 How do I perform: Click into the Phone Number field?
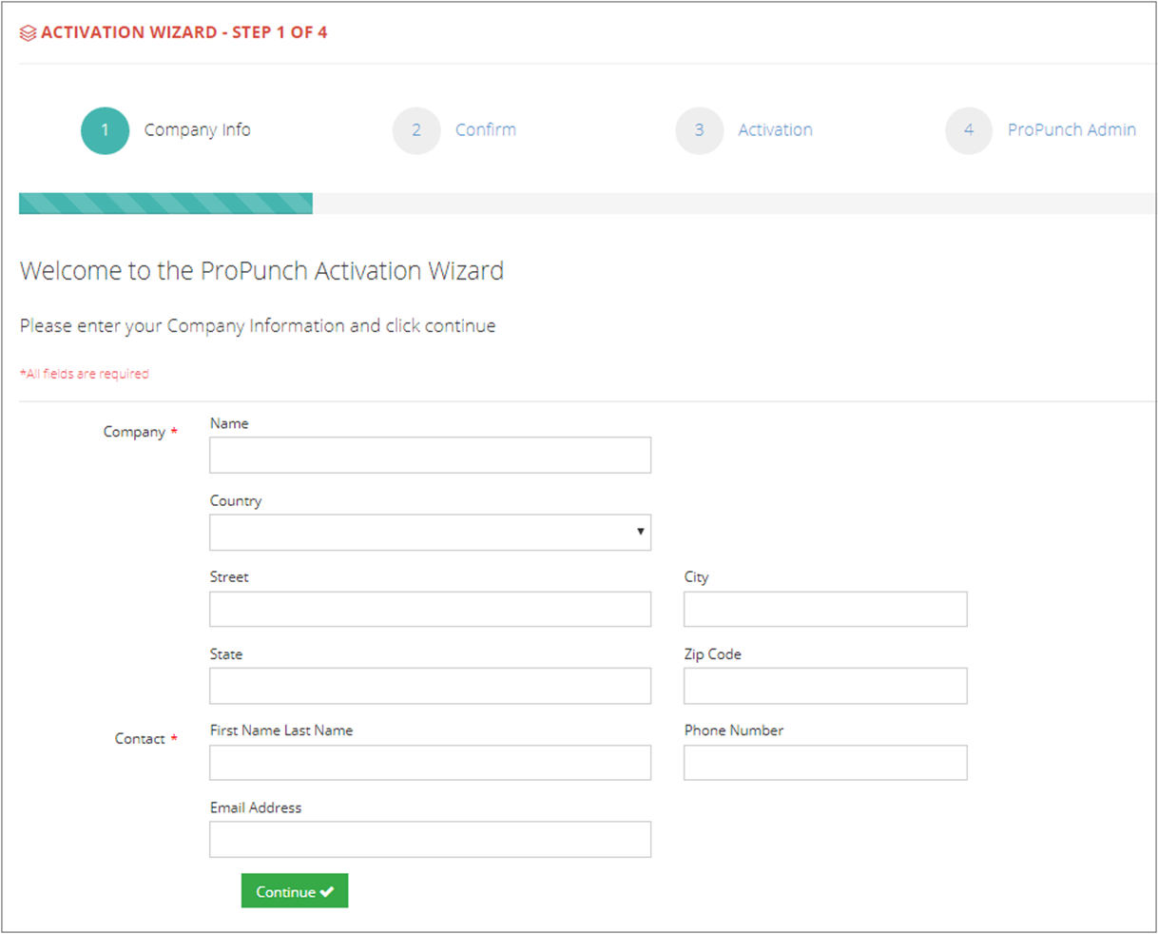pyautogui.click(x=824, y=762)
